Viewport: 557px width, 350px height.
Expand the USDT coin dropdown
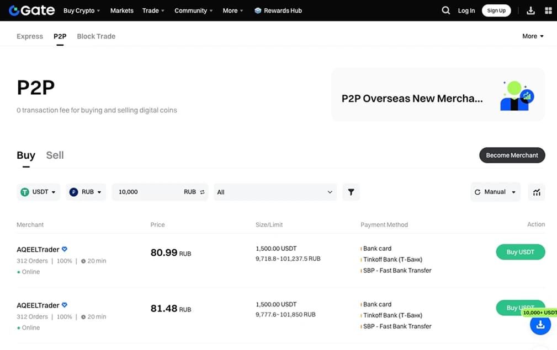coord(38,192)
